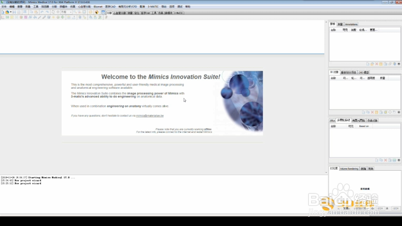This screenshot has height=226, width=402.
Task: Open the zoom mode combo box in toolbar
Action: 66,12
